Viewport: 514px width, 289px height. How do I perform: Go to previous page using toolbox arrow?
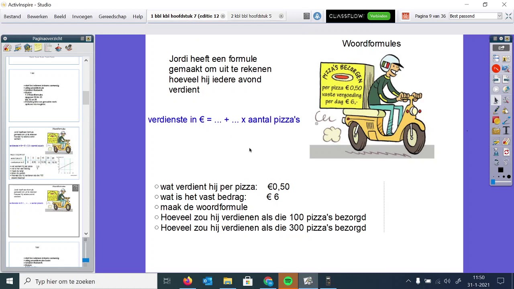click(x=496, y=79)
